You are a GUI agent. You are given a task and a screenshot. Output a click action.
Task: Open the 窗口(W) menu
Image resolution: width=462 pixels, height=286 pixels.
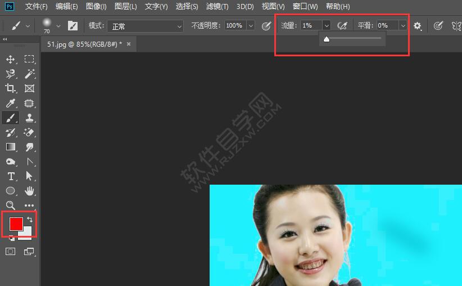click(305, 7)
